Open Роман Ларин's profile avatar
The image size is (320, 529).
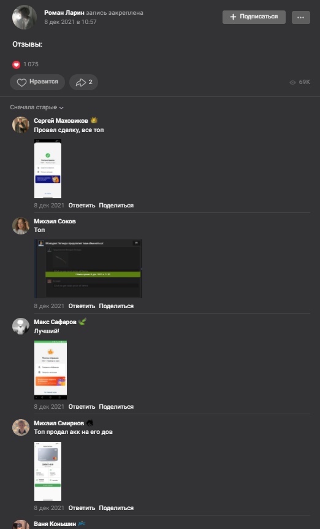25,17
